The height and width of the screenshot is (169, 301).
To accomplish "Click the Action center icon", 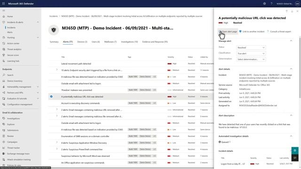I will [x=4, y=43].
